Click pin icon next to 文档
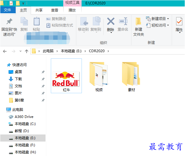 click(x=43, y=86)
